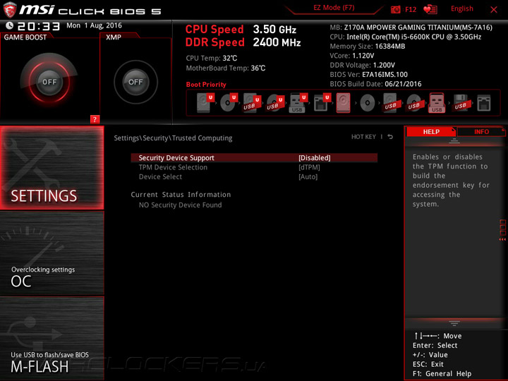Image resolution: width=508 pixels, height=381 pixels.
Task: Click the DDR Voltage 1.200V line
Action: (362, 65)
